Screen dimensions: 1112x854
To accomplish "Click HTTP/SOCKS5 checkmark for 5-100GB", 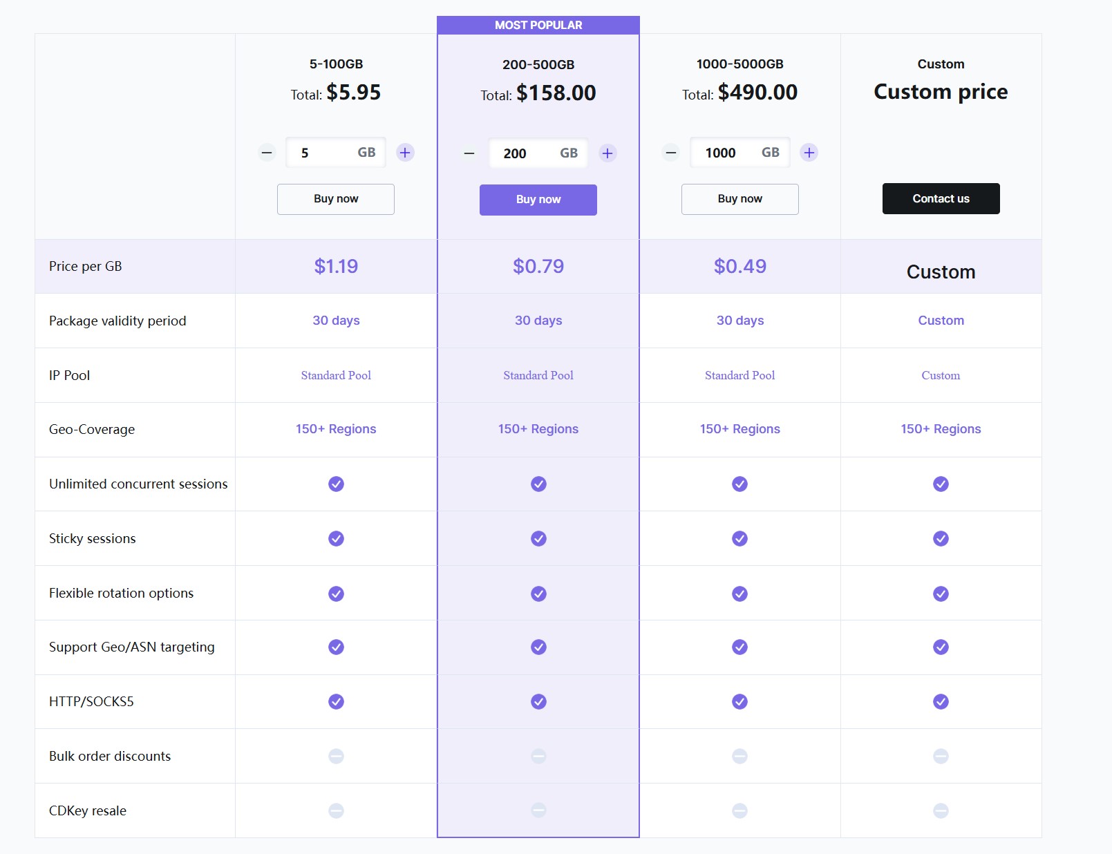I will [336, 701].
